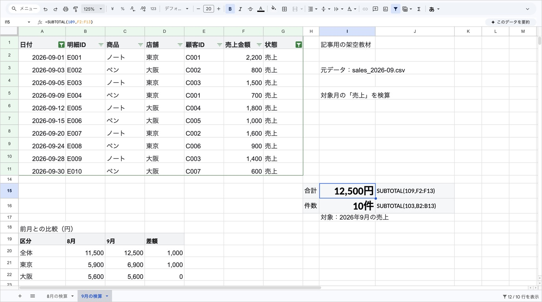542x302 pixels.
Task: Open the active filter on 日付 column
Action: coord(61,45)
